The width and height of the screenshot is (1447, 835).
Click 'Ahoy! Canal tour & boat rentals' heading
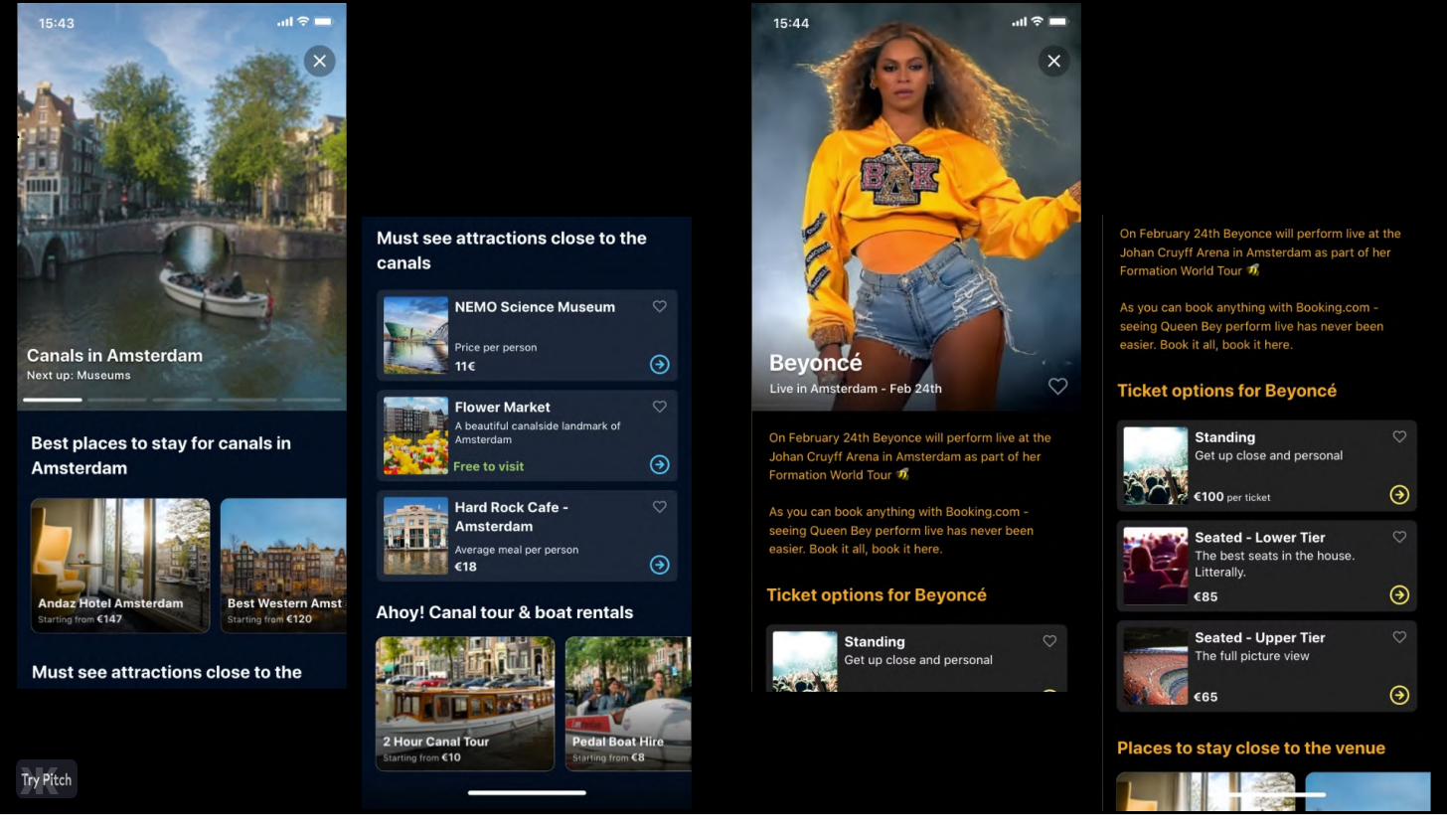tap(505, 612)
